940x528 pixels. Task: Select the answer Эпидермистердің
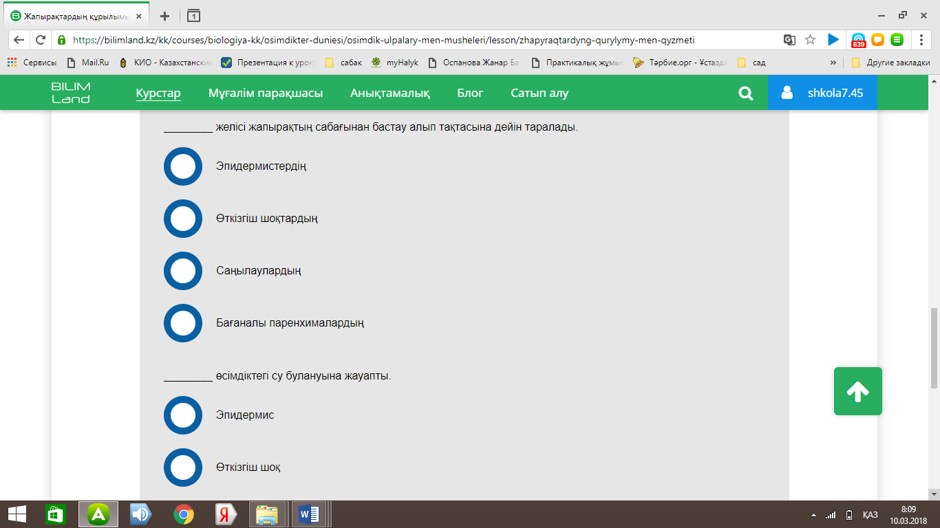[183, 166]
